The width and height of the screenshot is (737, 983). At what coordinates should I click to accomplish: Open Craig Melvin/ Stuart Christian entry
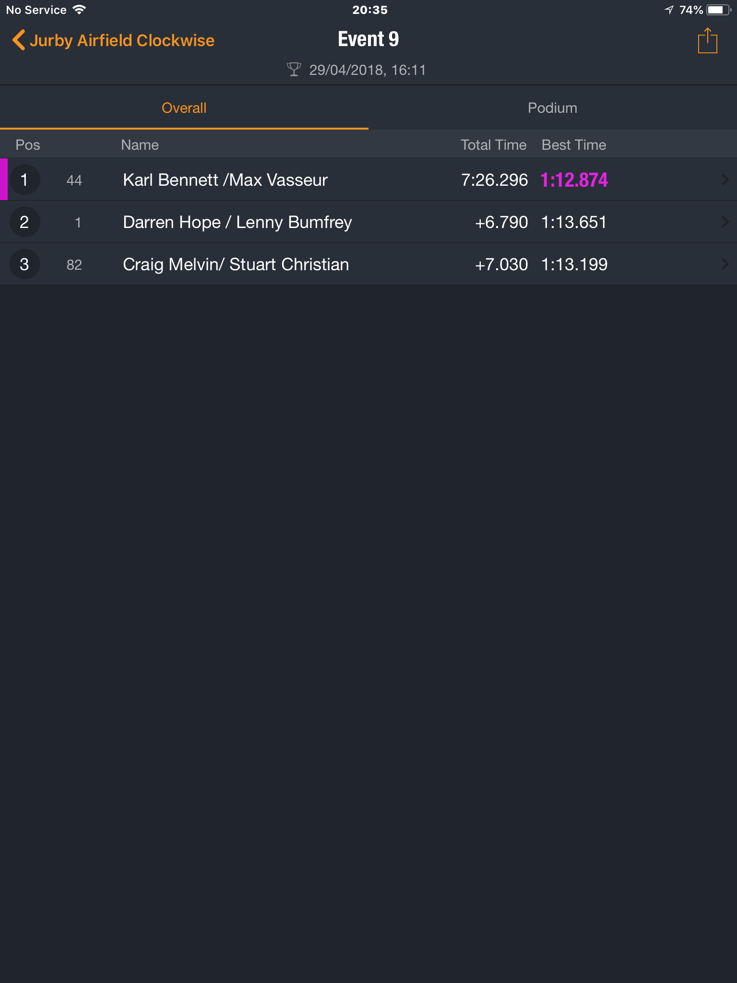coord(368,264)
